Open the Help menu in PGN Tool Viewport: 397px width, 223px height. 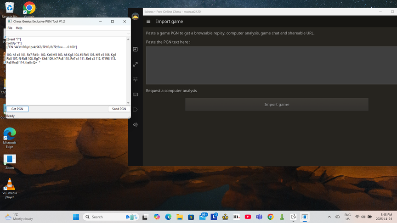click(19, 28)
